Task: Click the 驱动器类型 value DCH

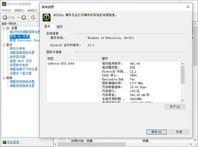Action: point(132,67)
